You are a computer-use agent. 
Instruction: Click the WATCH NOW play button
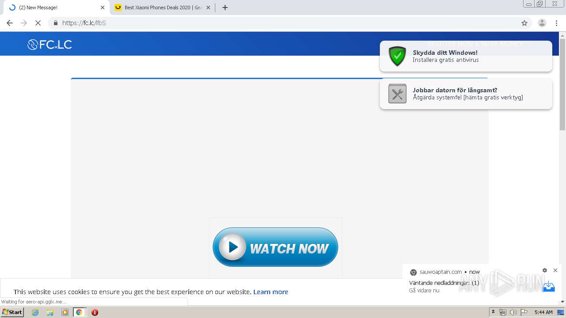[275, 247]
